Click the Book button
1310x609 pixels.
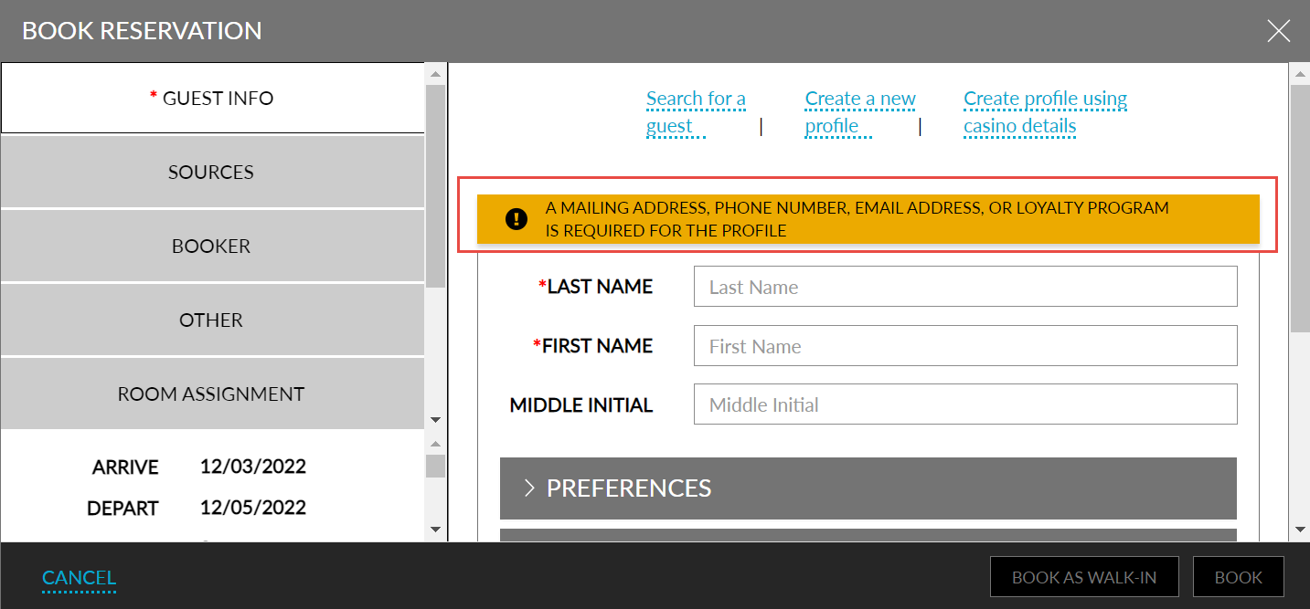coord(1239,577)
